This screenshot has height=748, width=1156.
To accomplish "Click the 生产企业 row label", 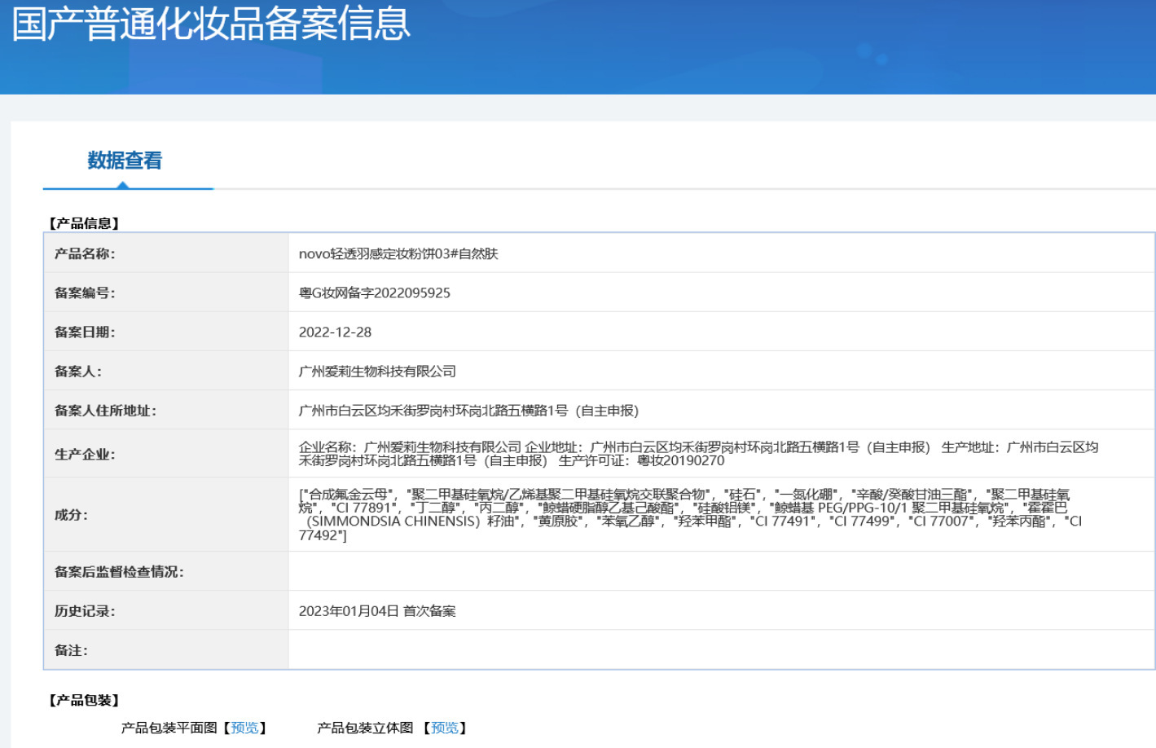I will [85, 454].
